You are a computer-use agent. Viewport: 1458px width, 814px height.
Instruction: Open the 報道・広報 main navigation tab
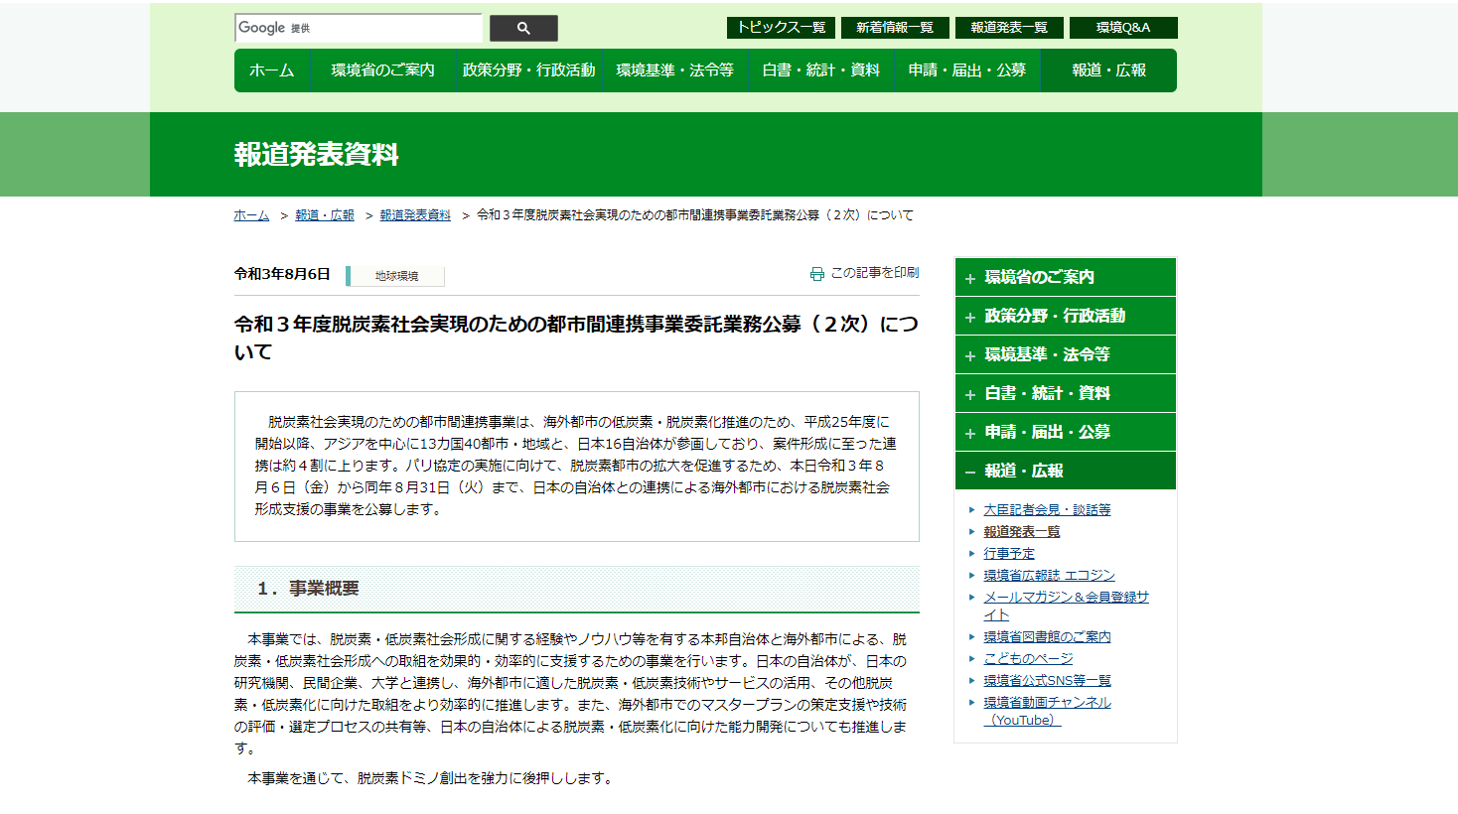[1108, 70]
